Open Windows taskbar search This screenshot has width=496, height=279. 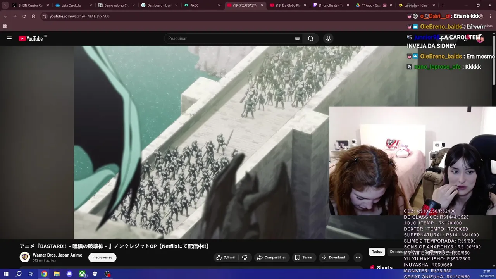click(x=18, y=274)
